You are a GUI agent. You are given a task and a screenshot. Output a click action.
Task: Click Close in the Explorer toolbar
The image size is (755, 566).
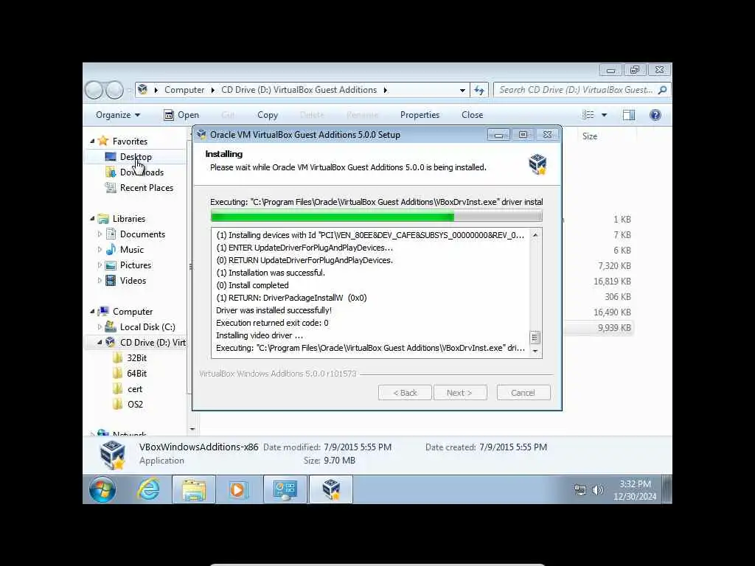(x=472, y=115)
